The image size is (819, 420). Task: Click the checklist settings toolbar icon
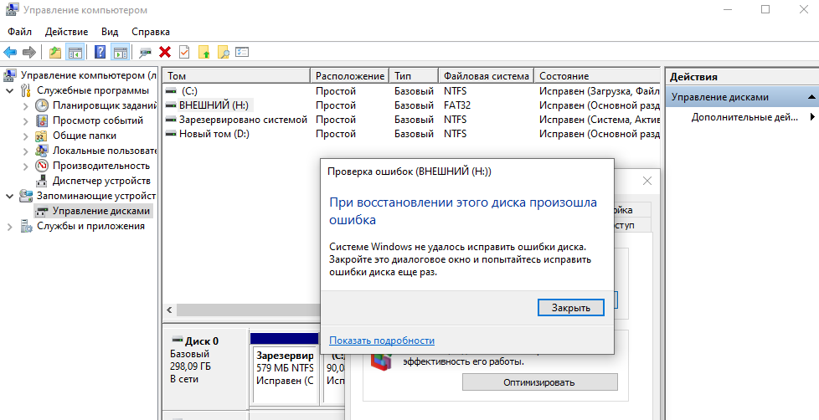click(243, 53)
